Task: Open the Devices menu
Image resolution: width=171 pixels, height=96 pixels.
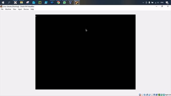Action: [x=26, y=9]
